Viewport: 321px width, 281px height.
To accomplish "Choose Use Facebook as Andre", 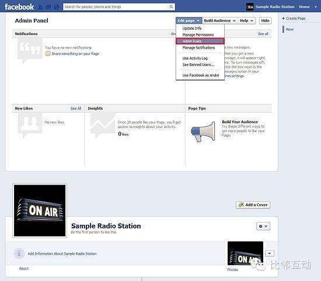I will [x=201, y=75].
